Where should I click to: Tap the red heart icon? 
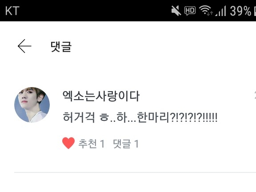click(68, 143)
